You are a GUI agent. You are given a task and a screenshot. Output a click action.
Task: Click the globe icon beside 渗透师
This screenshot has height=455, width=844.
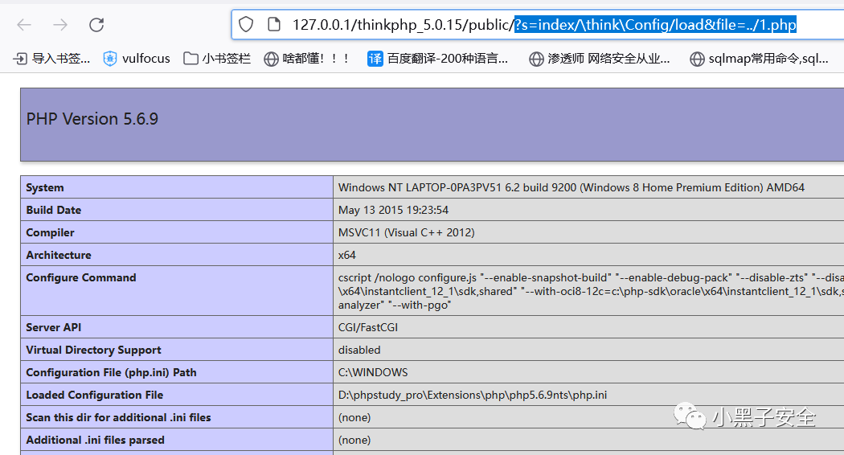[x=536, y=59]
